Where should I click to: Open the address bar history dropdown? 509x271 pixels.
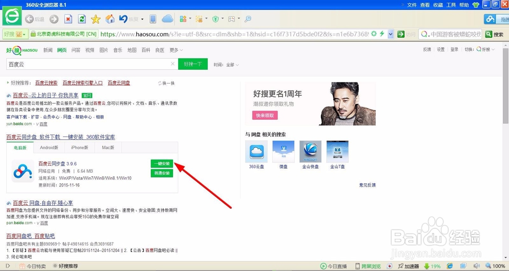click(x=390, y=34)
